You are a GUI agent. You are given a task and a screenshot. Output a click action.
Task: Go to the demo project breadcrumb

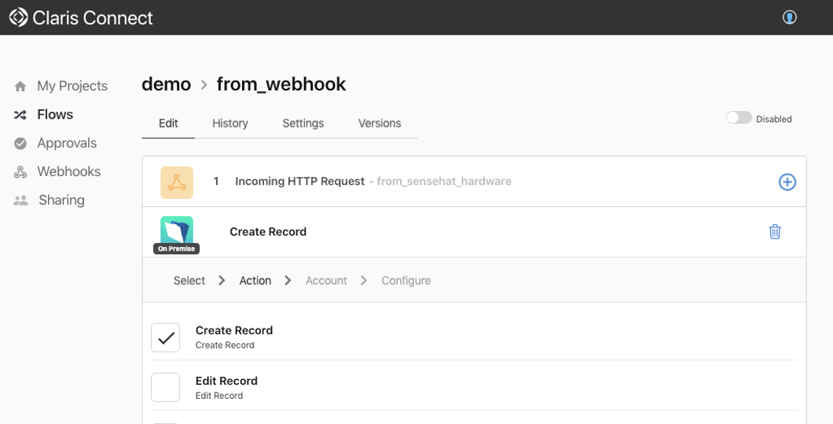tap(167, 84)
